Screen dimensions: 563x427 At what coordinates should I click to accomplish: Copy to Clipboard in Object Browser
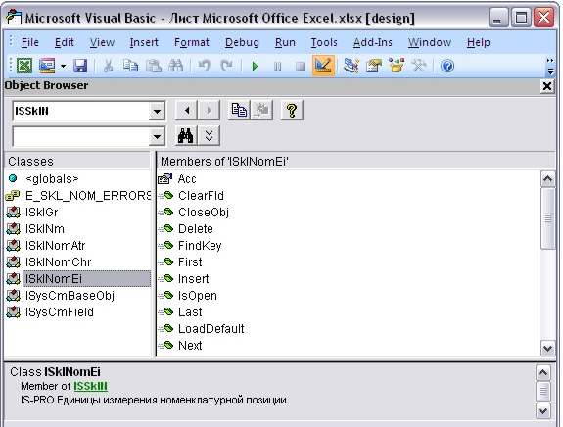[x=239, y=110]
